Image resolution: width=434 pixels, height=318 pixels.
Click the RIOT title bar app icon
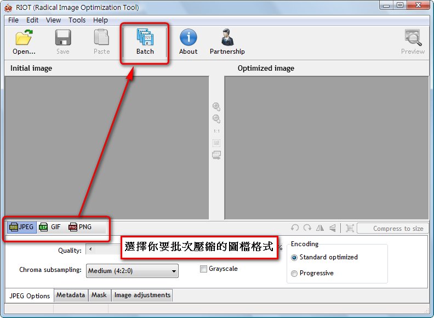pos(9,8)
